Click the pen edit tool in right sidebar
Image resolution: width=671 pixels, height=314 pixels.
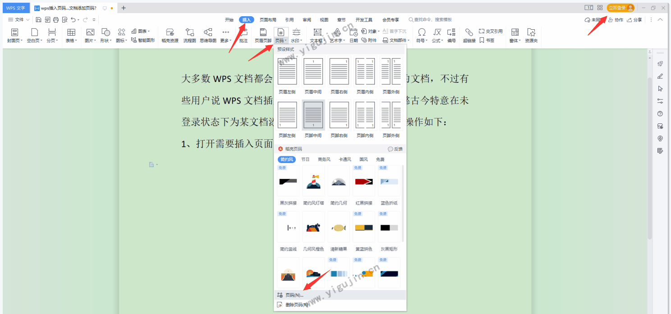660,76
